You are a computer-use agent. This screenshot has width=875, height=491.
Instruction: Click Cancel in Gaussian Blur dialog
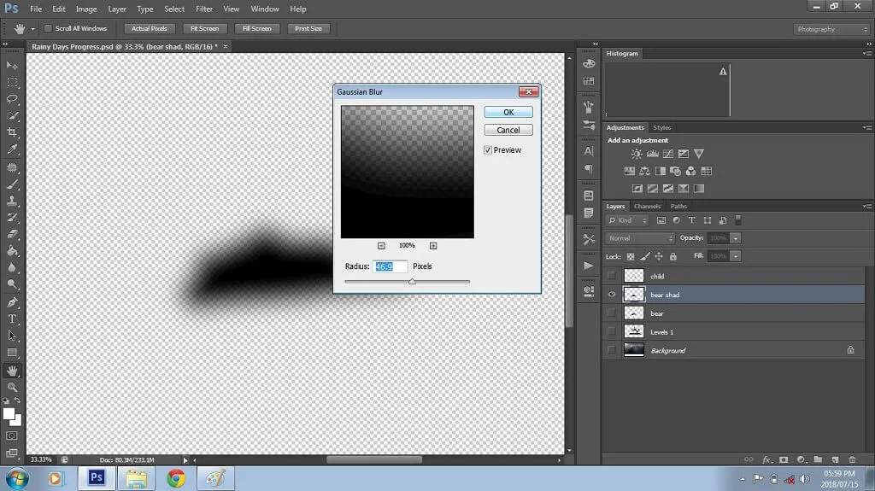point(508,130)
